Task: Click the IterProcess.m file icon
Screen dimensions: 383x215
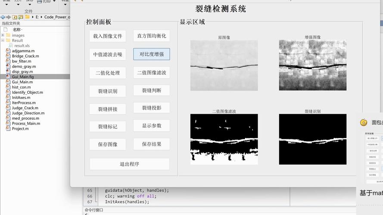Action: [8, 103]
